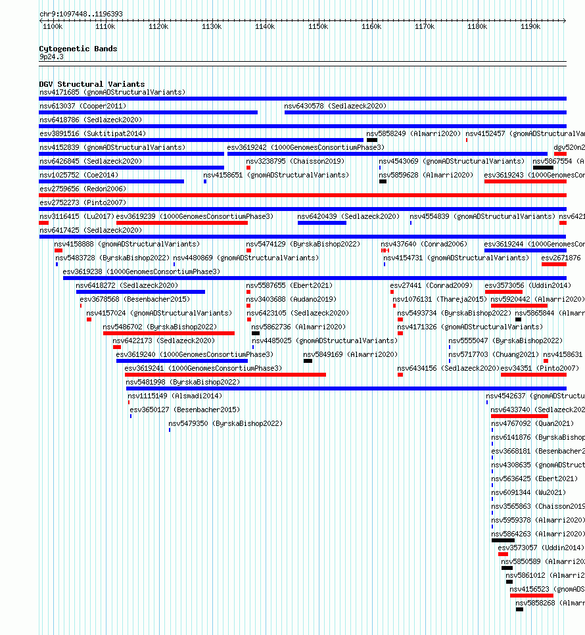Click nsv6091344 (Wu2021) label

[528, 492]
